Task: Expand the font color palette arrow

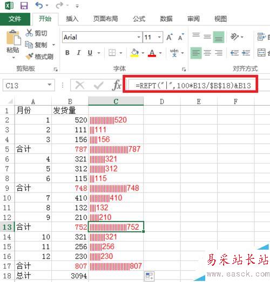Action: (x=160, y=53)
